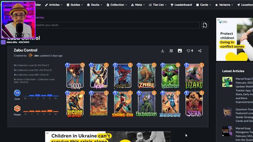The width and height of the screenshot is (253, 142).
Task: Open the Bishop card
Action: click(75, 104)
